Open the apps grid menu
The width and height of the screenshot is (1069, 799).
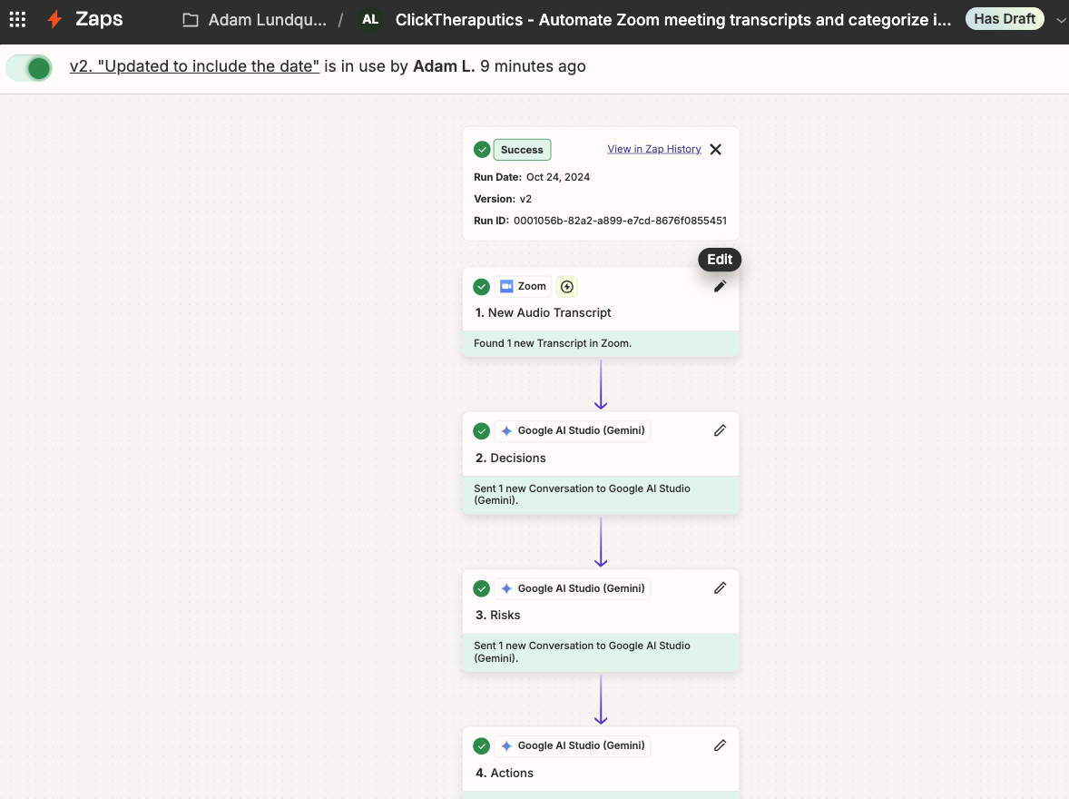17,19
